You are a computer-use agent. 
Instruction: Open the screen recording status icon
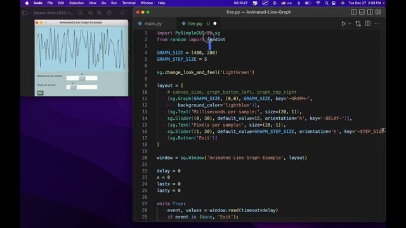tap(265, 3)
